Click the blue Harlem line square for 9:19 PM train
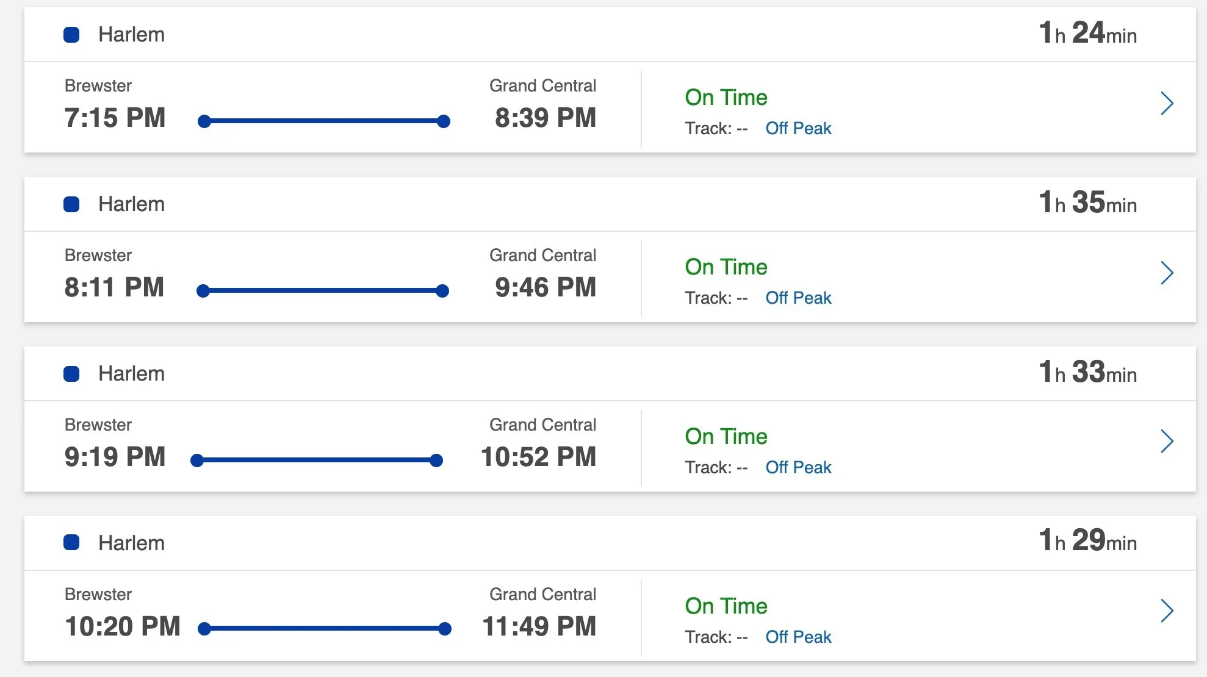Viewport: 1207px width, 677px height. (71, 374)
